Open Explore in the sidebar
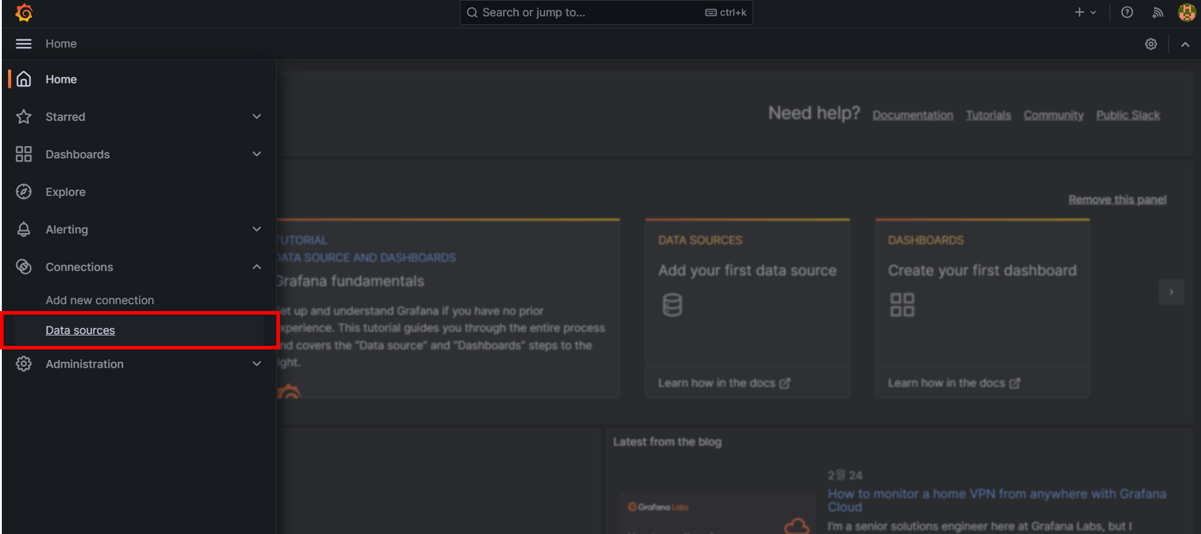 pyautogui.click(x=65, y=192)
